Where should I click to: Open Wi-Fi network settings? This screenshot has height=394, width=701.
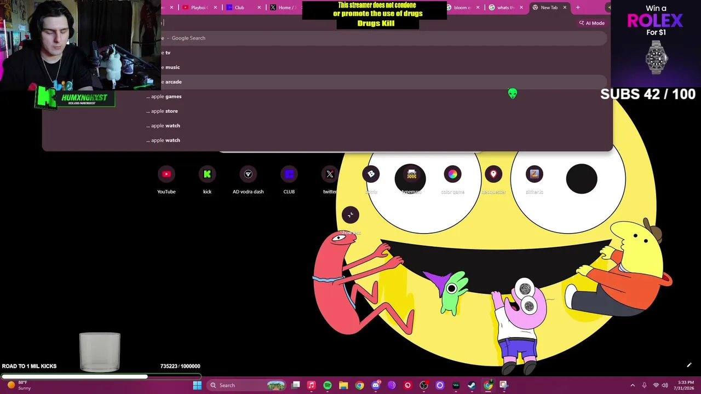point(656,385)
